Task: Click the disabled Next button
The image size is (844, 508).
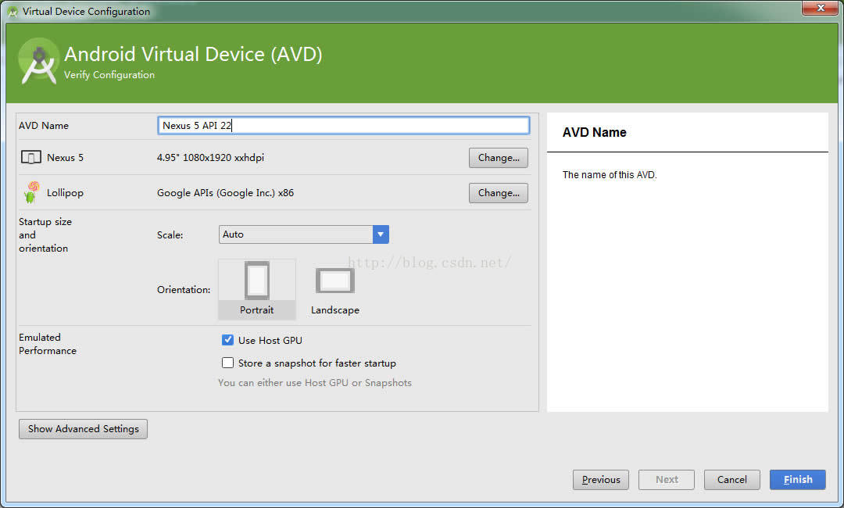Action: coord(667,480)
